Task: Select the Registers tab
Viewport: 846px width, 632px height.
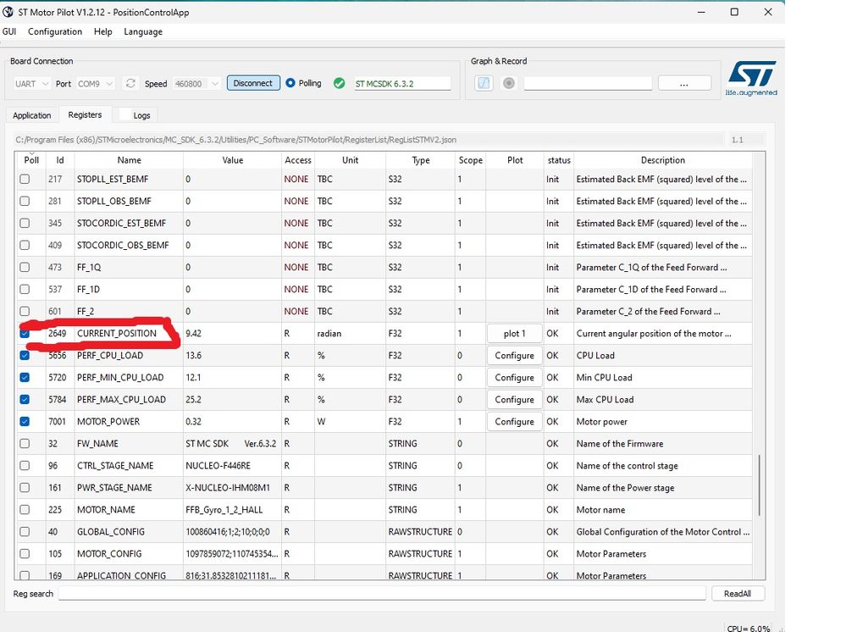Action: (85, 114)
